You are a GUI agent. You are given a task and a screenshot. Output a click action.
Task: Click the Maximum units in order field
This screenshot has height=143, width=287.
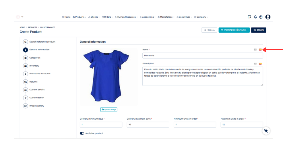pos(242,125)
